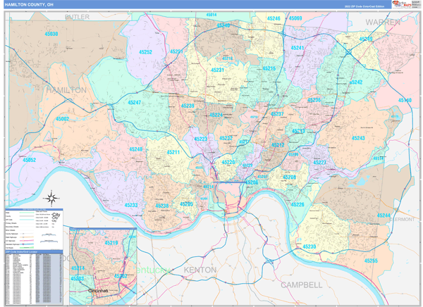
Task: Click the WARREN county label
Action: pyautogui.click(x=382, y=23)
